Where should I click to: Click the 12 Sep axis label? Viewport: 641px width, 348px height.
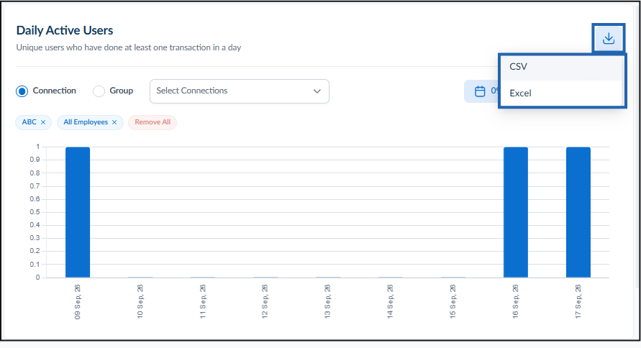point(265,301)
